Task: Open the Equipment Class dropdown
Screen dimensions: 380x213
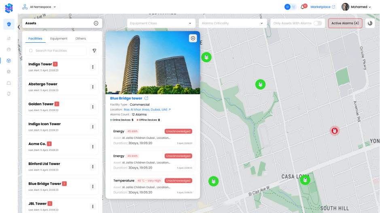Action: coord(161,23)
